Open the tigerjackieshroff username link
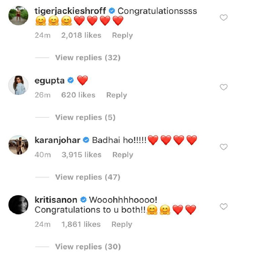This screenshot has width=268, height=266. [x=70, y=11]
